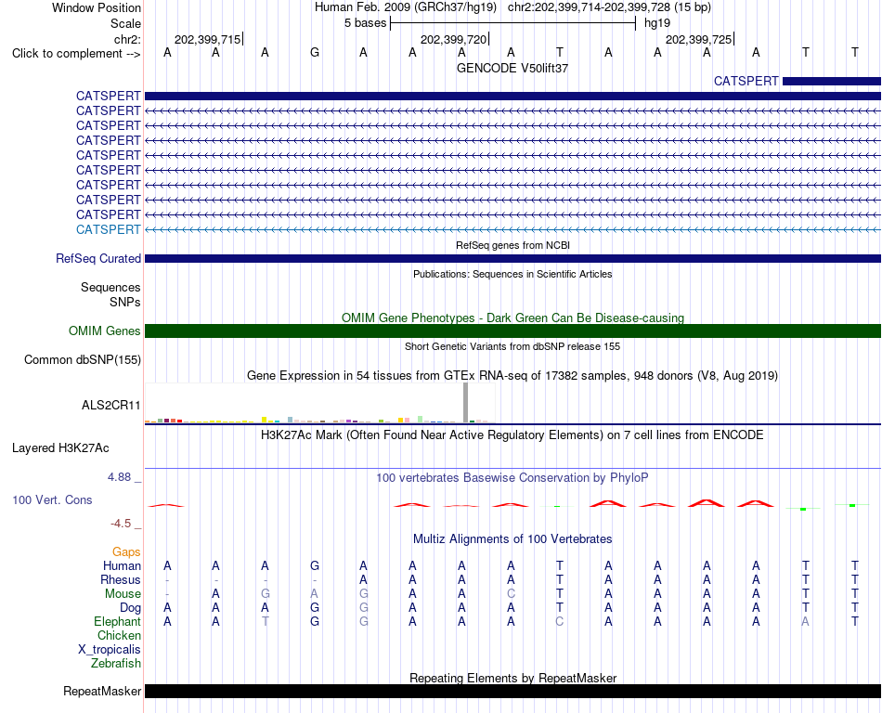Click the orange Gaps label
This screenshot has width=882, height=713.
[126, 552]
